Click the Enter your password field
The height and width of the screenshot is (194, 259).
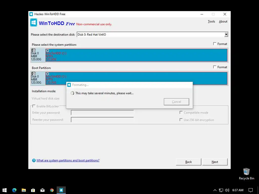coord(102,113)
